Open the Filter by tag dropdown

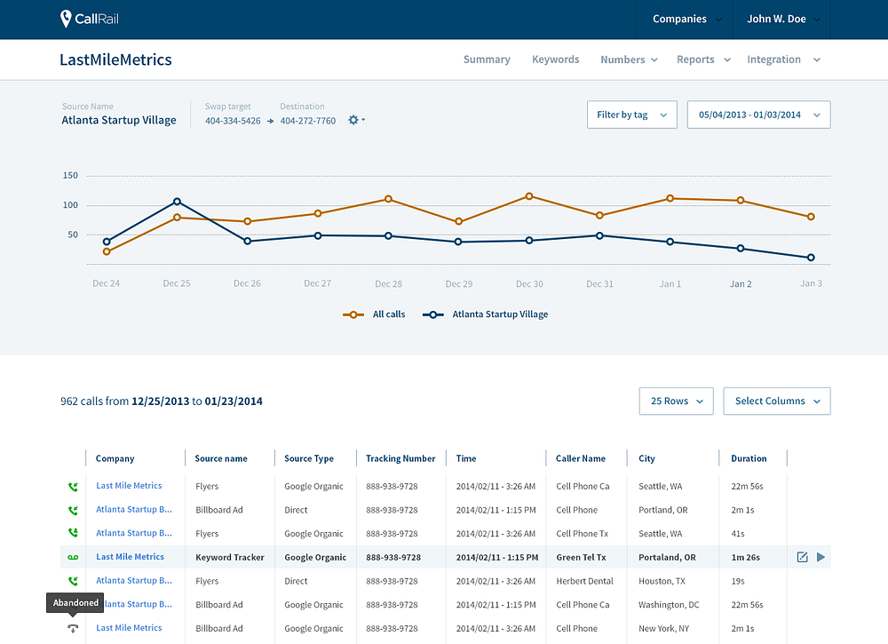pyautogui.click(x=632, y=115)
